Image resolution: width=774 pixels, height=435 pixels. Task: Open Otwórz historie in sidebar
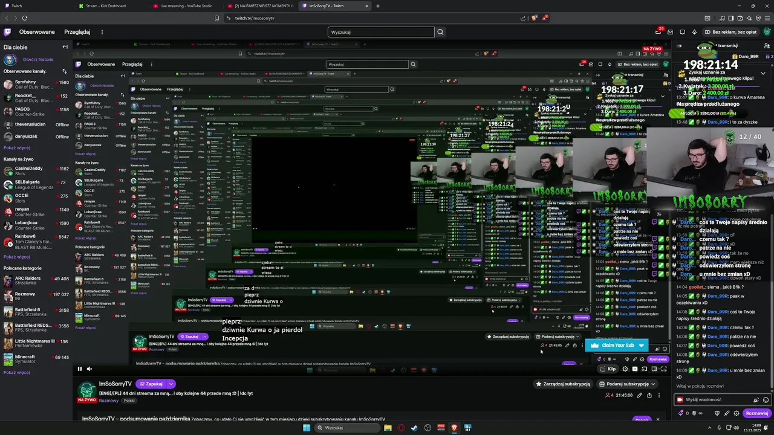(38, 59)
